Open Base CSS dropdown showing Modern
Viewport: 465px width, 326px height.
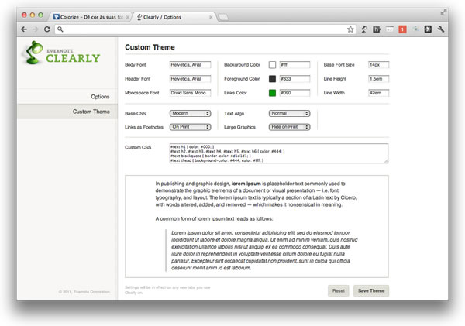tap(190, 113)
